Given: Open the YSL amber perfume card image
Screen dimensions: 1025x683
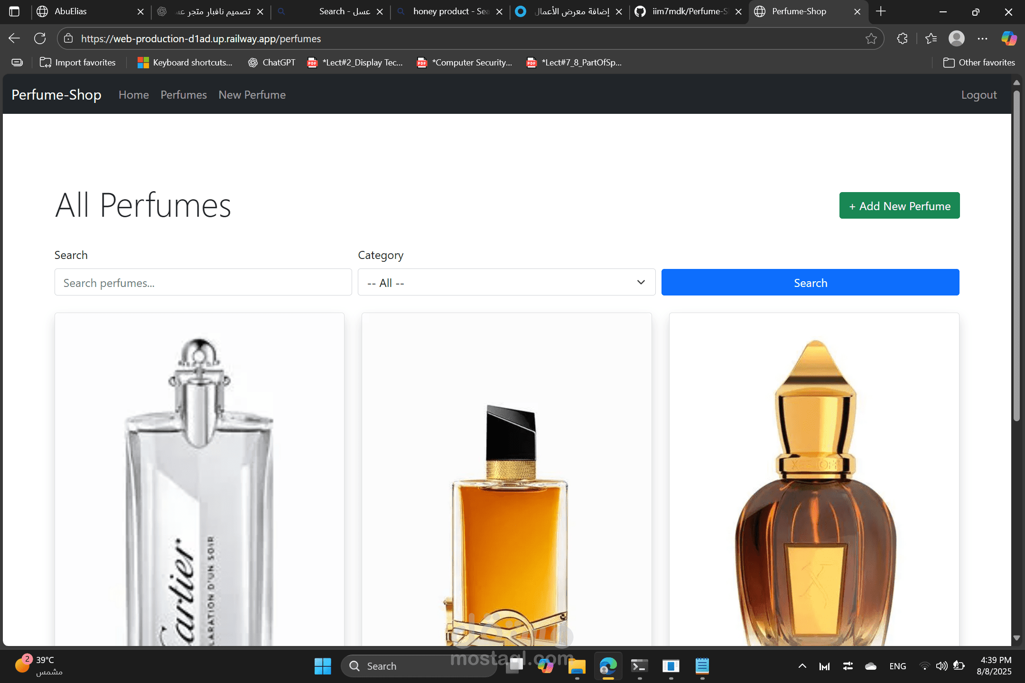Looking at the screenshot, I should [x=506, y=479].
